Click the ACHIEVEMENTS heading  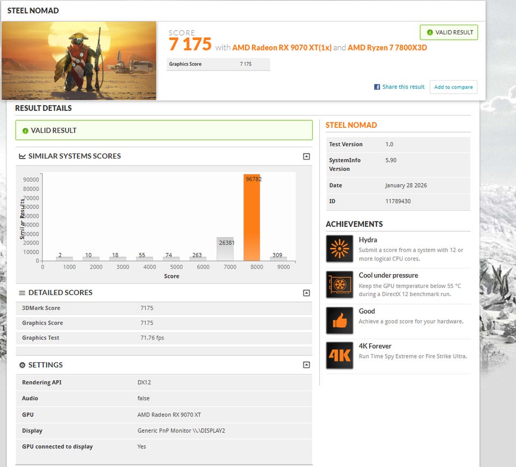[x=354, y=224]
